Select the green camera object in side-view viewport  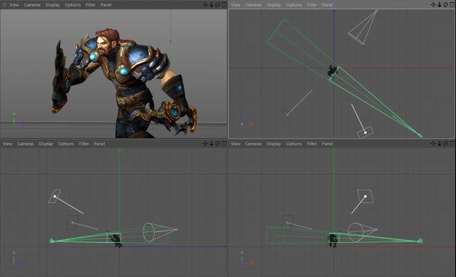52,241
